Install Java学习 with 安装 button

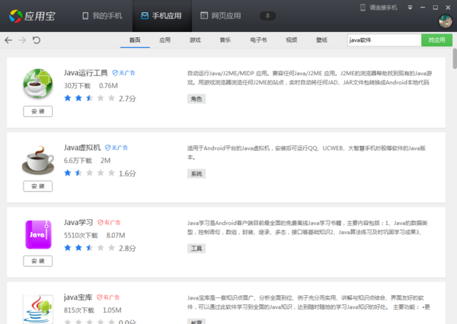click(38, 261)
